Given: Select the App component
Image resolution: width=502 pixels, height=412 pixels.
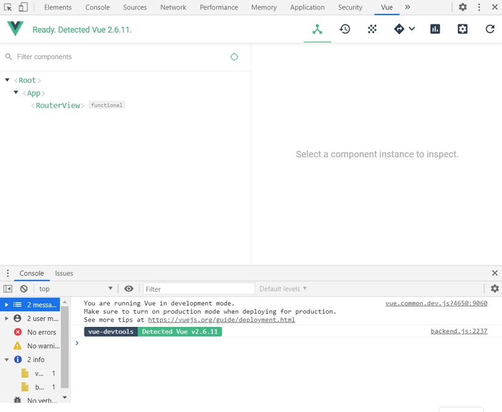Looking at the screenshot, I should (x=33, y=93).
